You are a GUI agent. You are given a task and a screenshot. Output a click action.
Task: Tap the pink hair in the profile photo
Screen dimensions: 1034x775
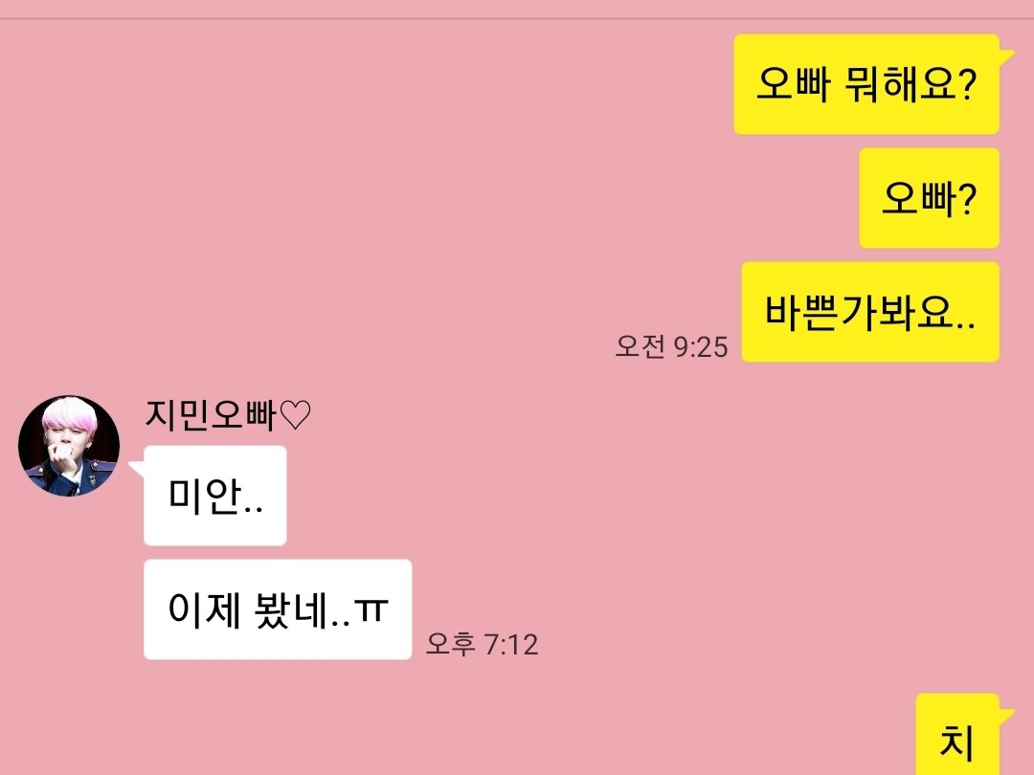[x=69, y=413]
